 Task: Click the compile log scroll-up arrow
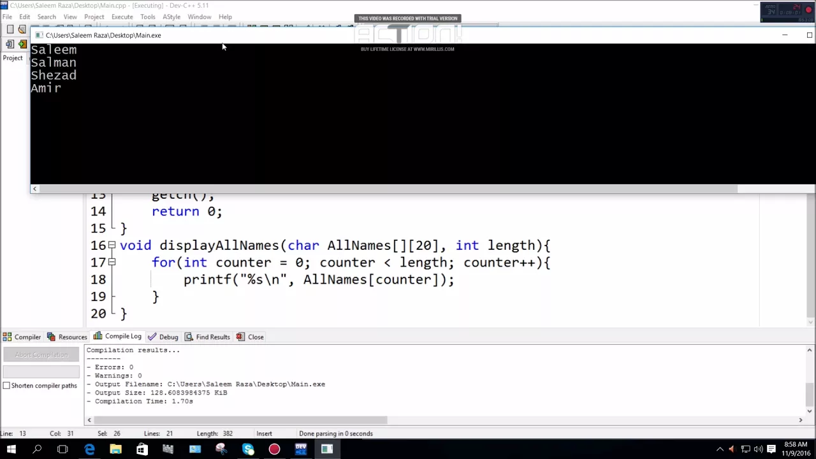[810, 350]
